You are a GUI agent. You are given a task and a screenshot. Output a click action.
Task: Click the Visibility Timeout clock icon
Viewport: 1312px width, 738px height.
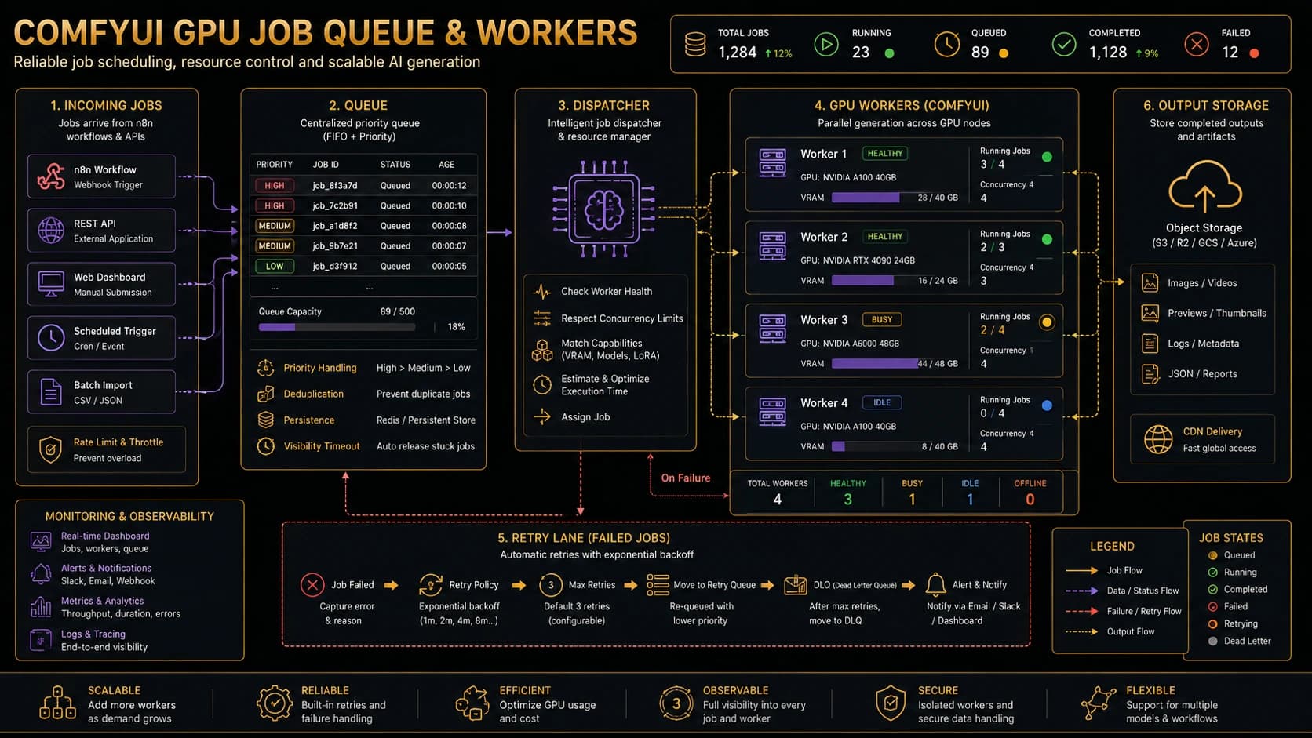[x=266, y=446]
